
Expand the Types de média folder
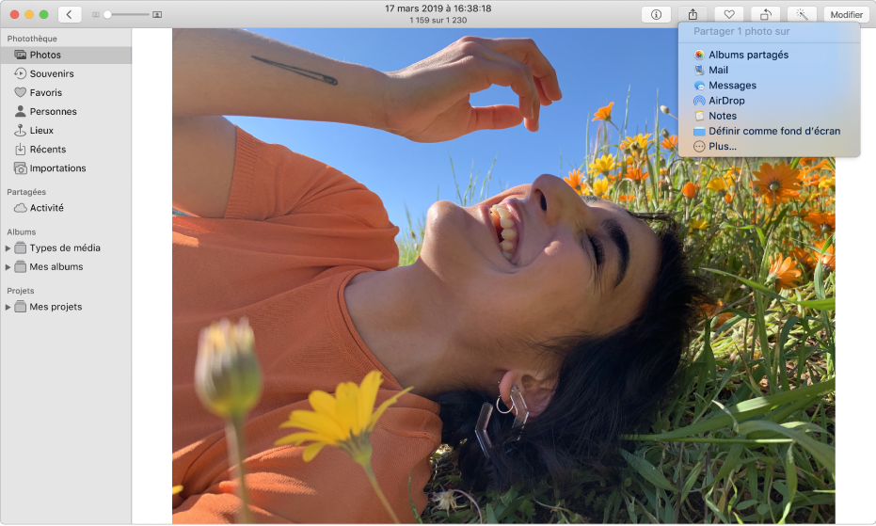(8, 248)
